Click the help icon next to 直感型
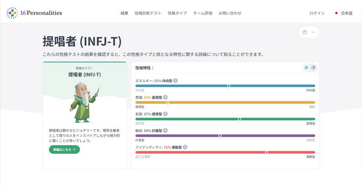The height and width of the screenshot is (187, 362). pos(165,98)
